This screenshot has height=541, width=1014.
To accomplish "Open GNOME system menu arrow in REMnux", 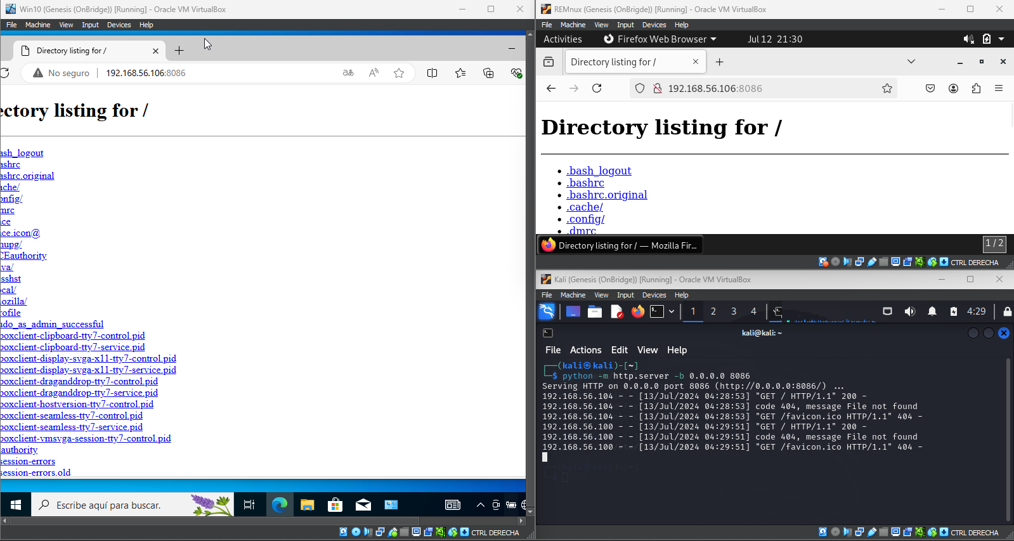I will pos(1001,39).
